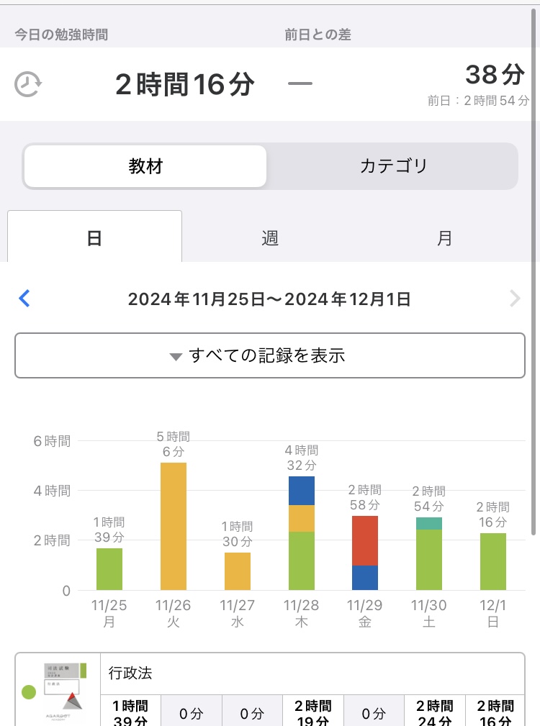Tap the 11/26 orange bar in the chart
This screenshot has width=540, height=726.
pos(174,526)
